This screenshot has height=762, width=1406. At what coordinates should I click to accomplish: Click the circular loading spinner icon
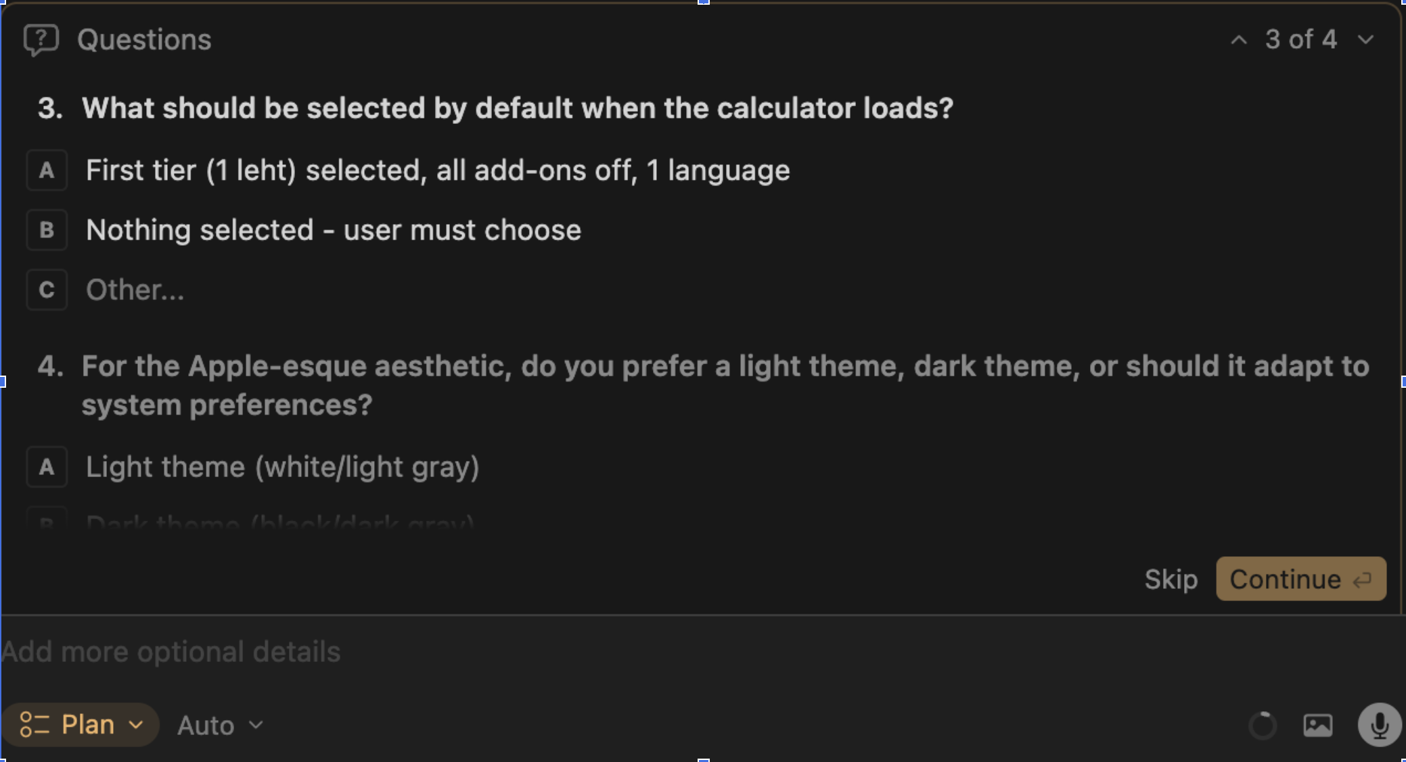pos(1263,725)
